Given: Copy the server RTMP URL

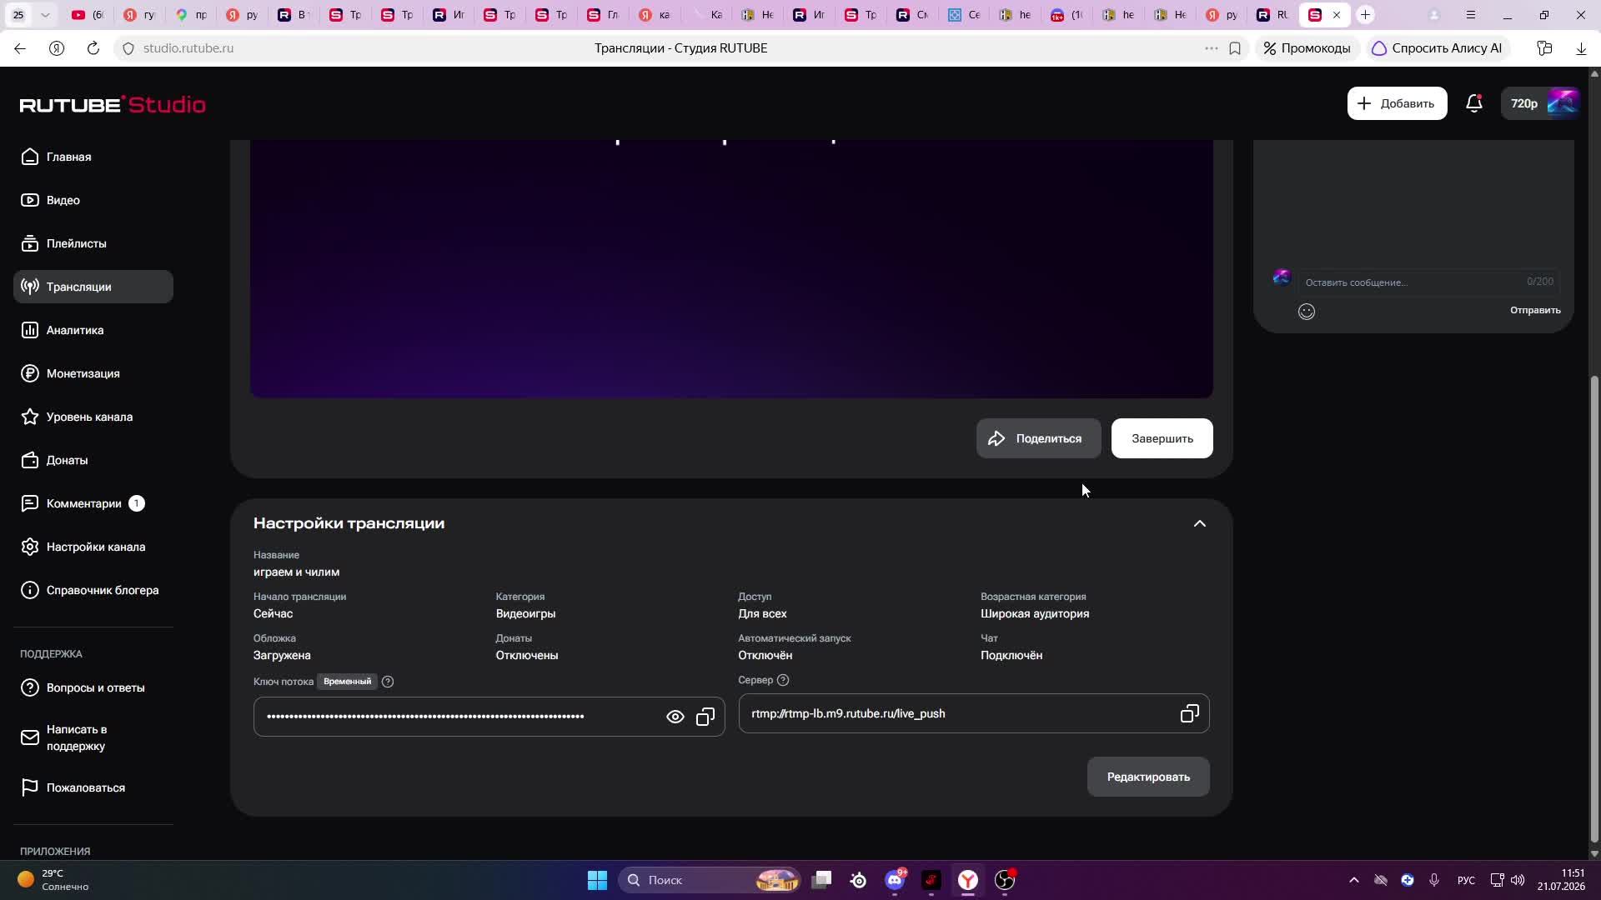Looking at the screenshot, I should [1190, 713].
